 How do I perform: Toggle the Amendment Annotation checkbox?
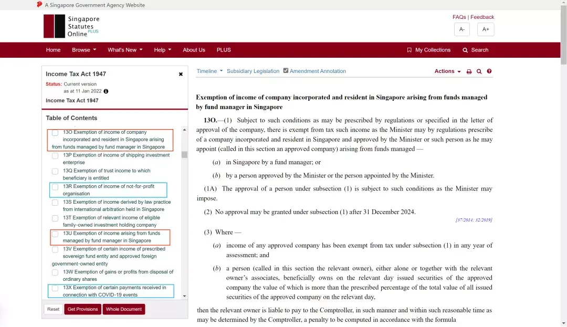point(286,70)
